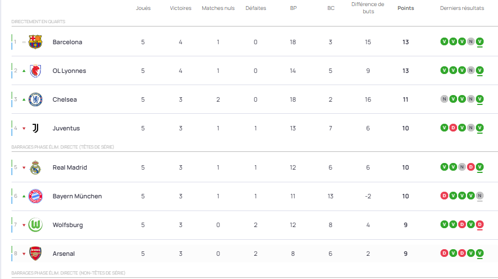Click the Real Madrid crest
The width and height of the screenshot is (498, 279).
click(35, 167)
